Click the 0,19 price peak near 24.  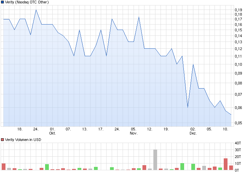(36, 10)
